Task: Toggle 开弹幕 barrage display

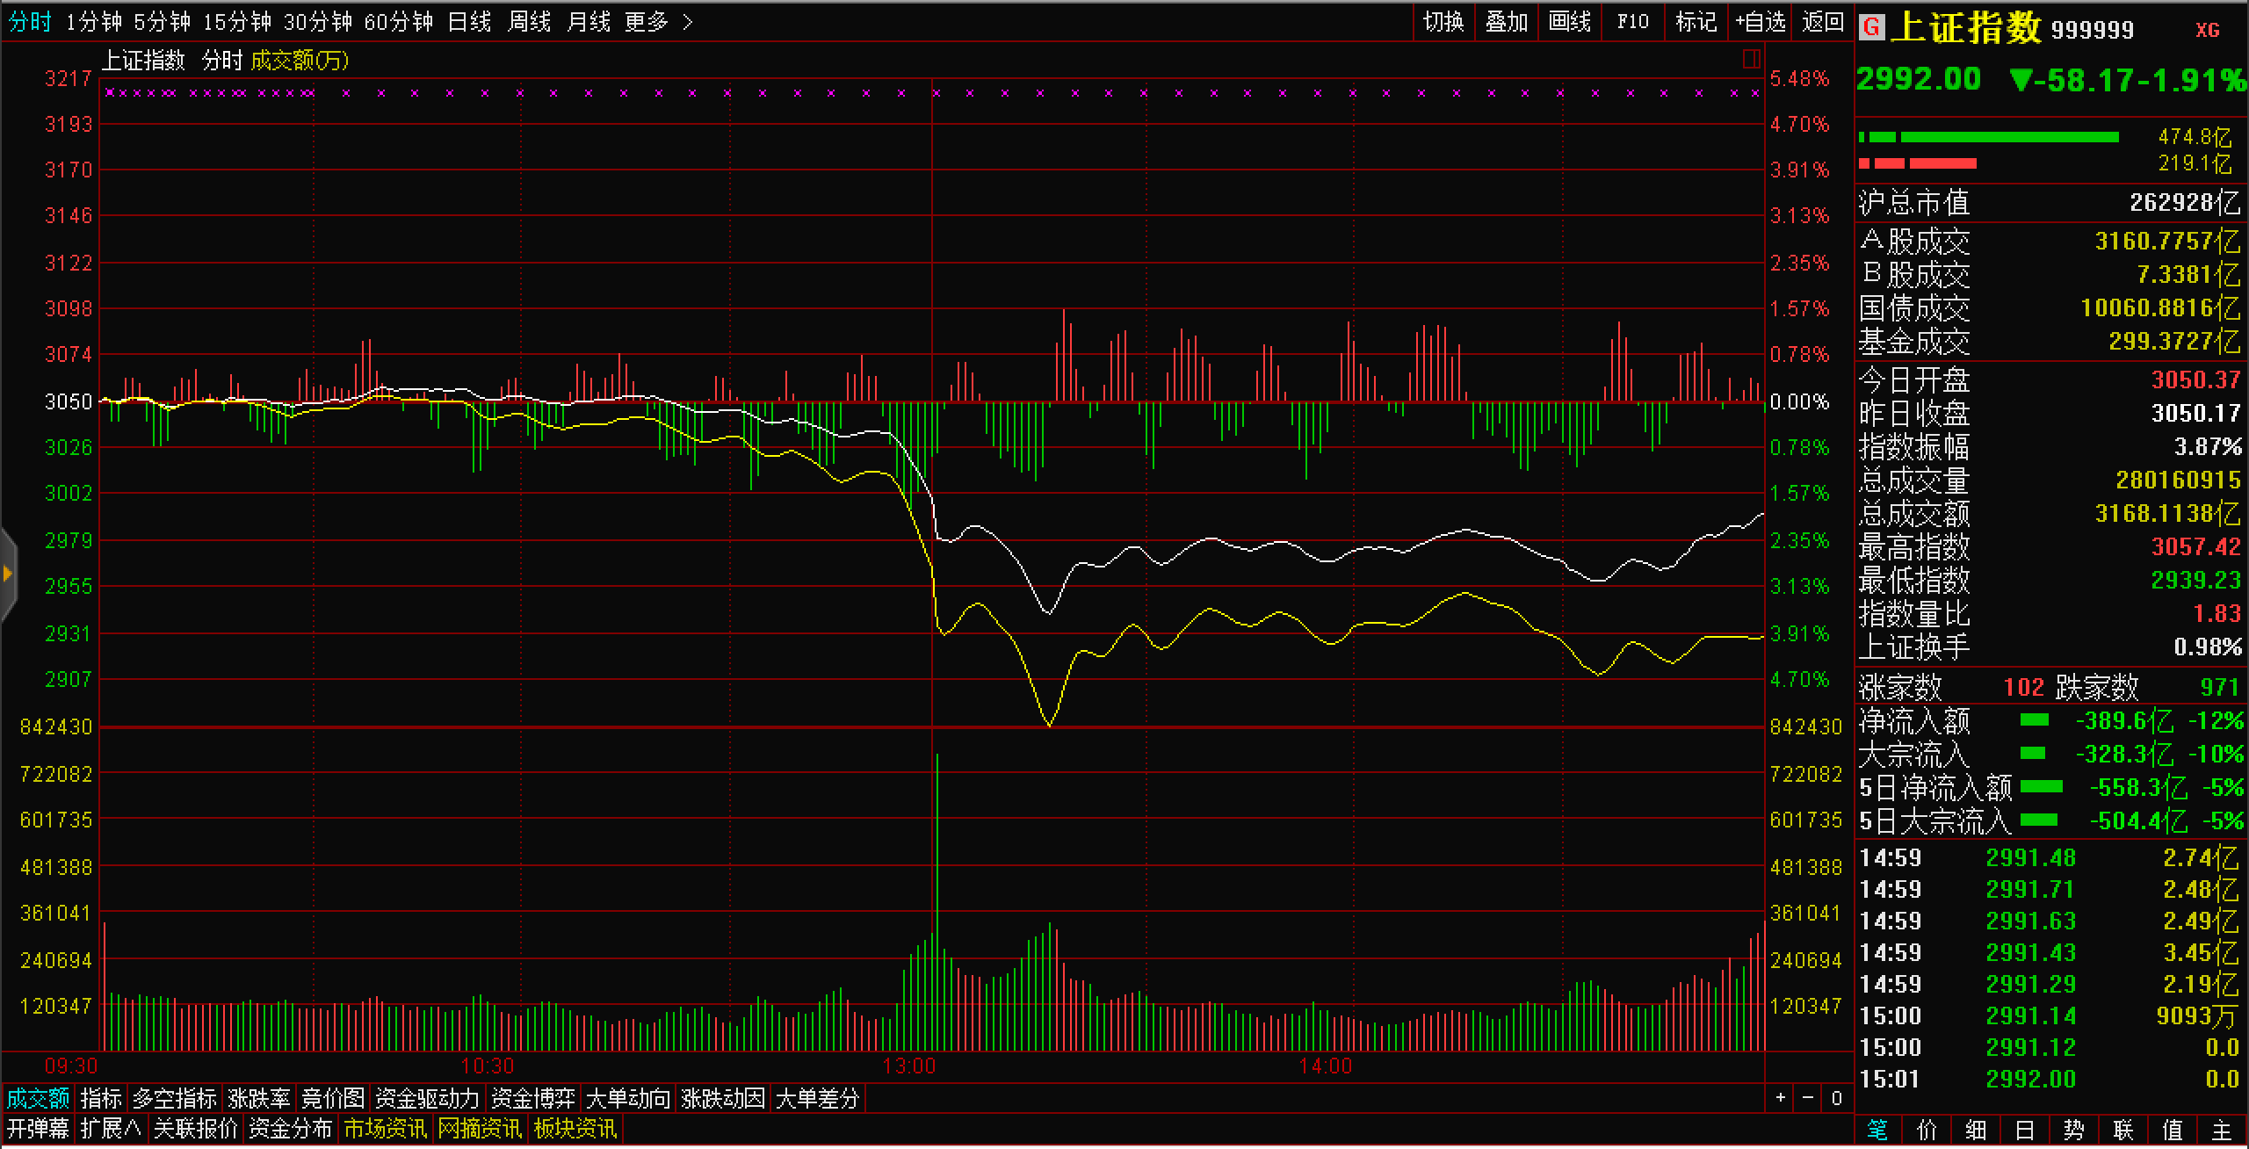Action: point(38,1128)
